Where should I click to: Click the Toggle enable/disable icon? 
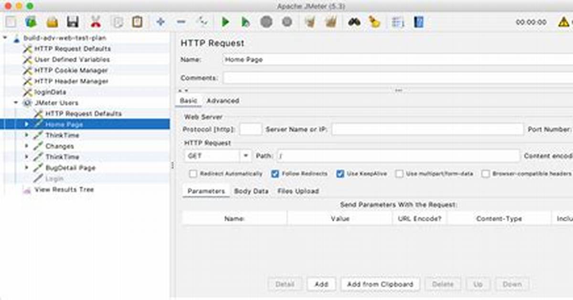point(202,21)
